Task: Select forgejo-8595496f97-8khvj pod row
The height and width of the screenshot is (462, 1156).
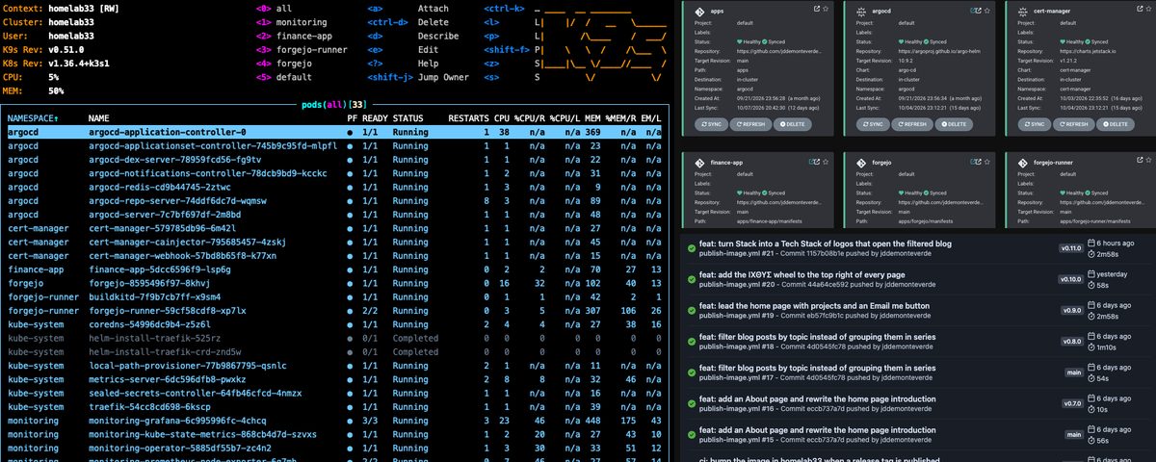Action: [333, 283]
